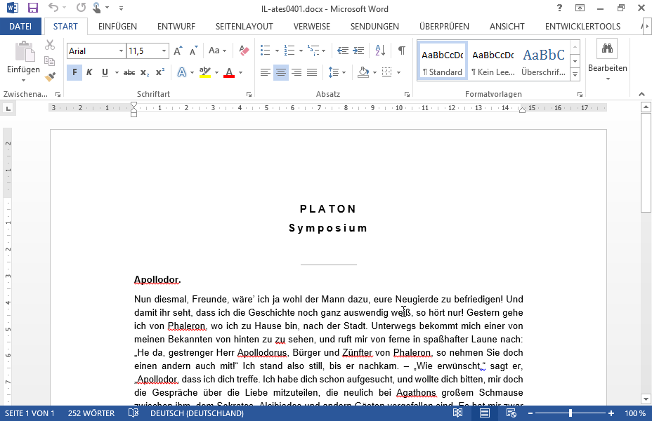This screenshot has height=421, width=652.
Task: Toggle bold formatting (F)
Action: [x=74, y=73]
